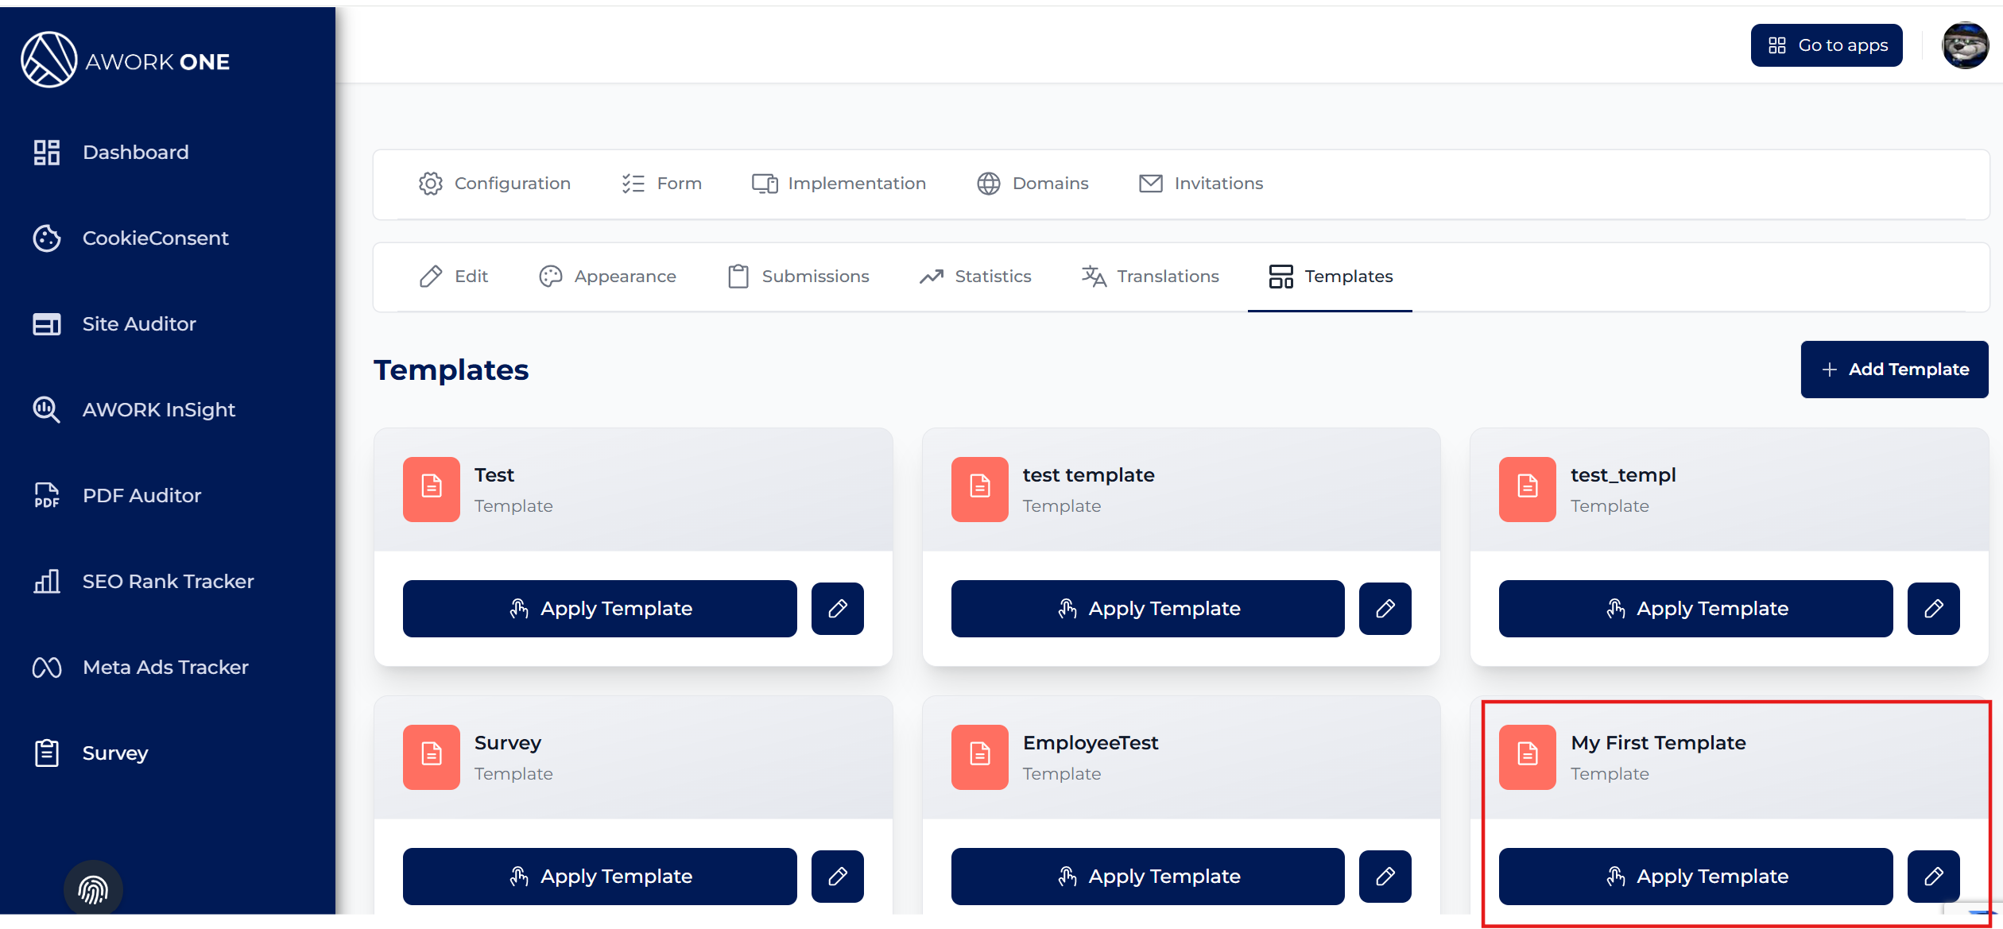
Task: Go to SEO Rank Tracker in sidebar
Action: coord(168,581)
